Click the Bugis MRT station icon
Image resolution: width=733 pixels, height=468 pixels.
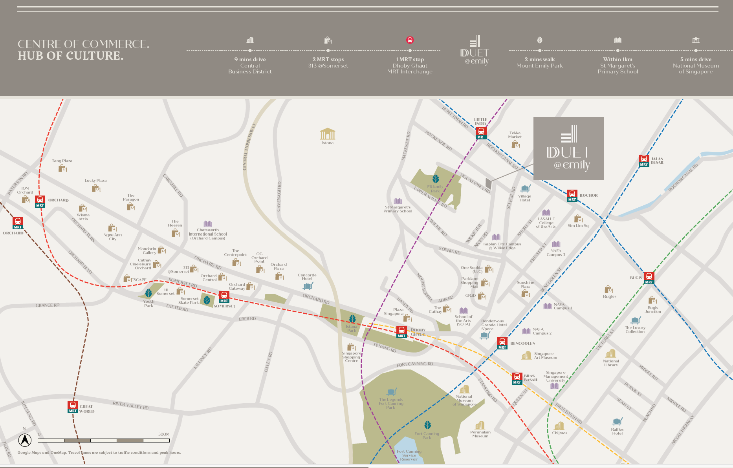tap(649, 278)
